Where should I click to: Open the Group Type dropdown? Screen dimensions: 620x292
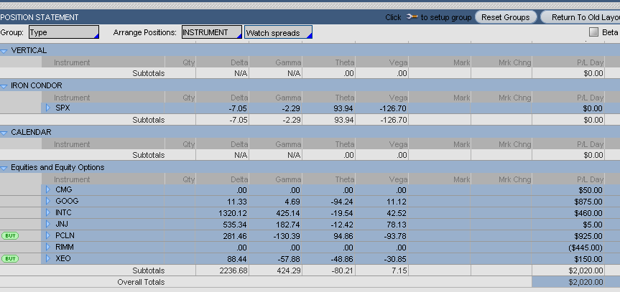pyautogui.click(x=63, y=32)
